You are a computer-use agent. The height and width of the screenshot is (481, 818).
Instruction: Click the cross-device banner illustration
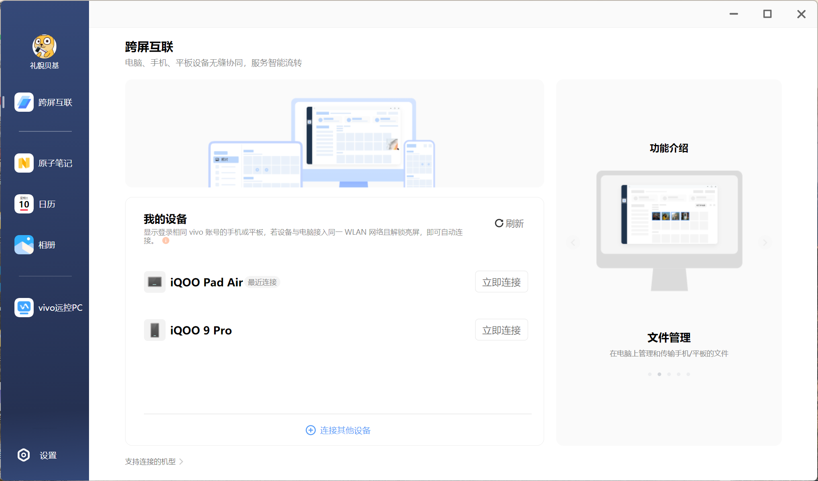(334, 133)
